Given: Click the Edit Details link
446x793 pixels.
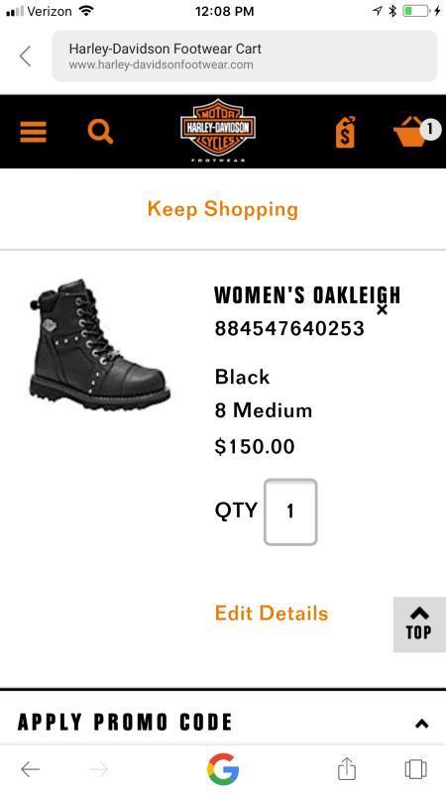Looking at the screenshot, I should click(x=272, y=613).
